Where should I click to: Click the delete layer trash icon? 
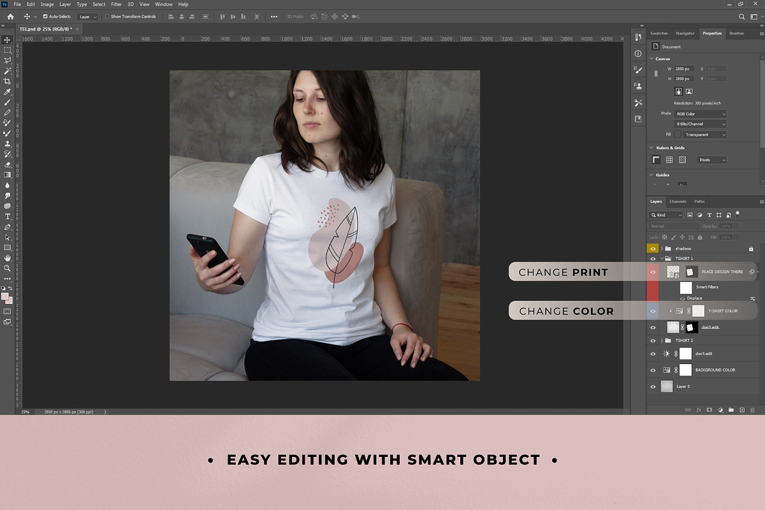pos(752,409)
